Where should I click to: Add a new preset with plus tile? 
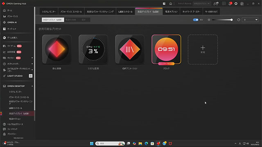(x=203, y=49)
